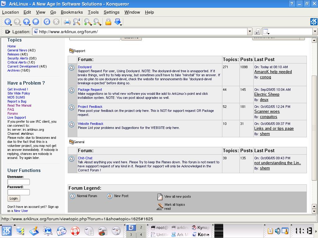Open the General News sidebar link
Screen dimensions: 318x238
coord(17,50)
